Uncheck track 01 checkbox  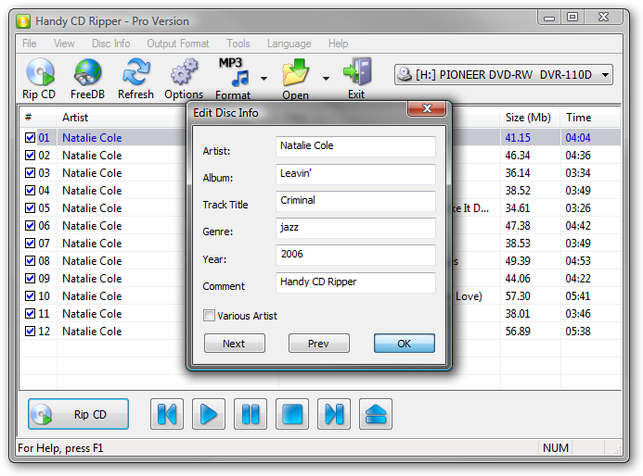tap(30, 137)
